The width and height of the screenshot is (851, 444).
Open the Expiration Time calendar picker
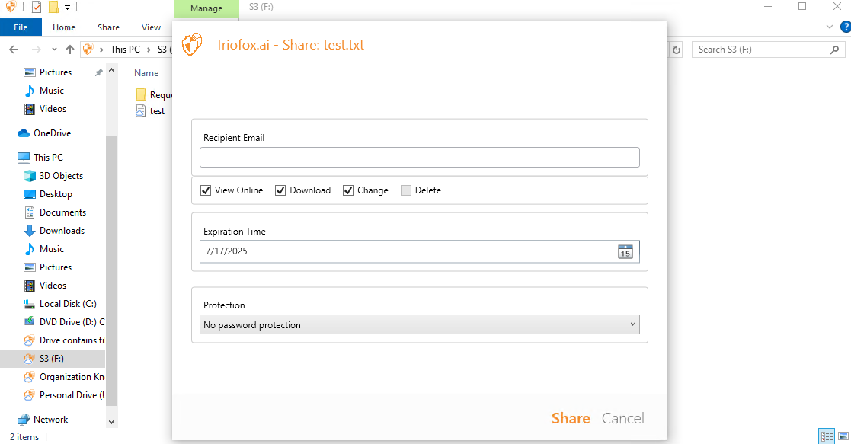pos(625,251)
